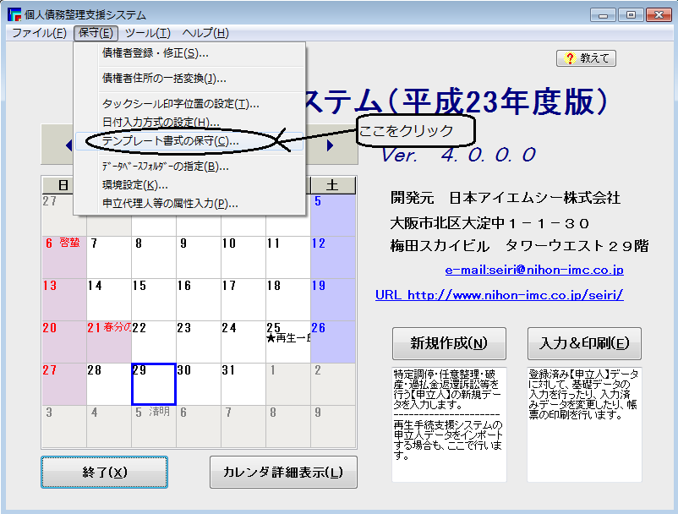
Task: Open タックシール印字位置の設定(T) option
Action: pyautogui.click(x=180, y=104)
